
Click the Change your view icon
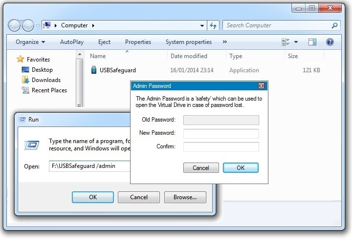coord(286,42)
